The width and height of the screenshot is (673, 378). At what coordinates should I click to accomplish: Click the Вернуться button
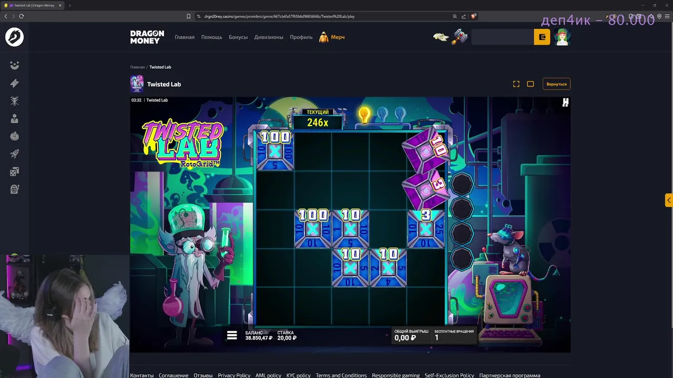556,84
